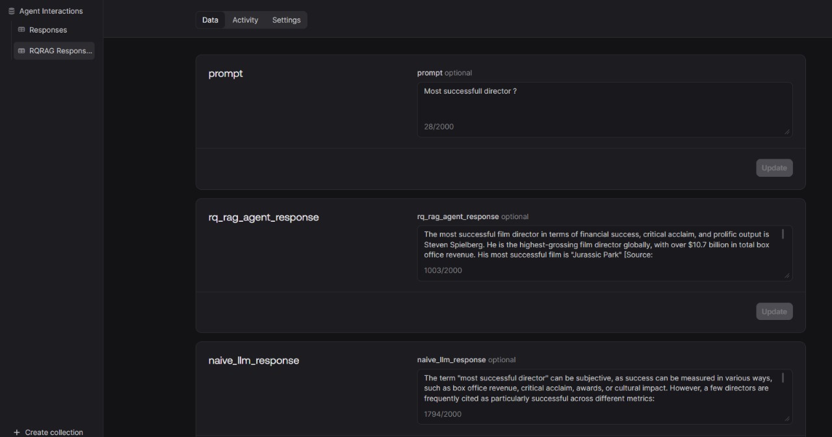Switch to the Data tab
The image size is (832, 437).
[x=210, y=20]
